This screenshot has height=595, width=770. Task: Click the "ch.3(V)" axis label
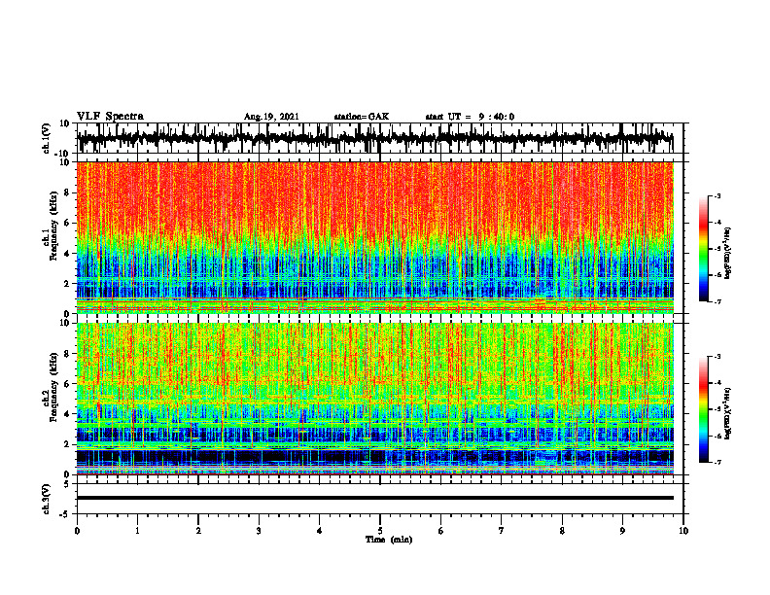47,499
